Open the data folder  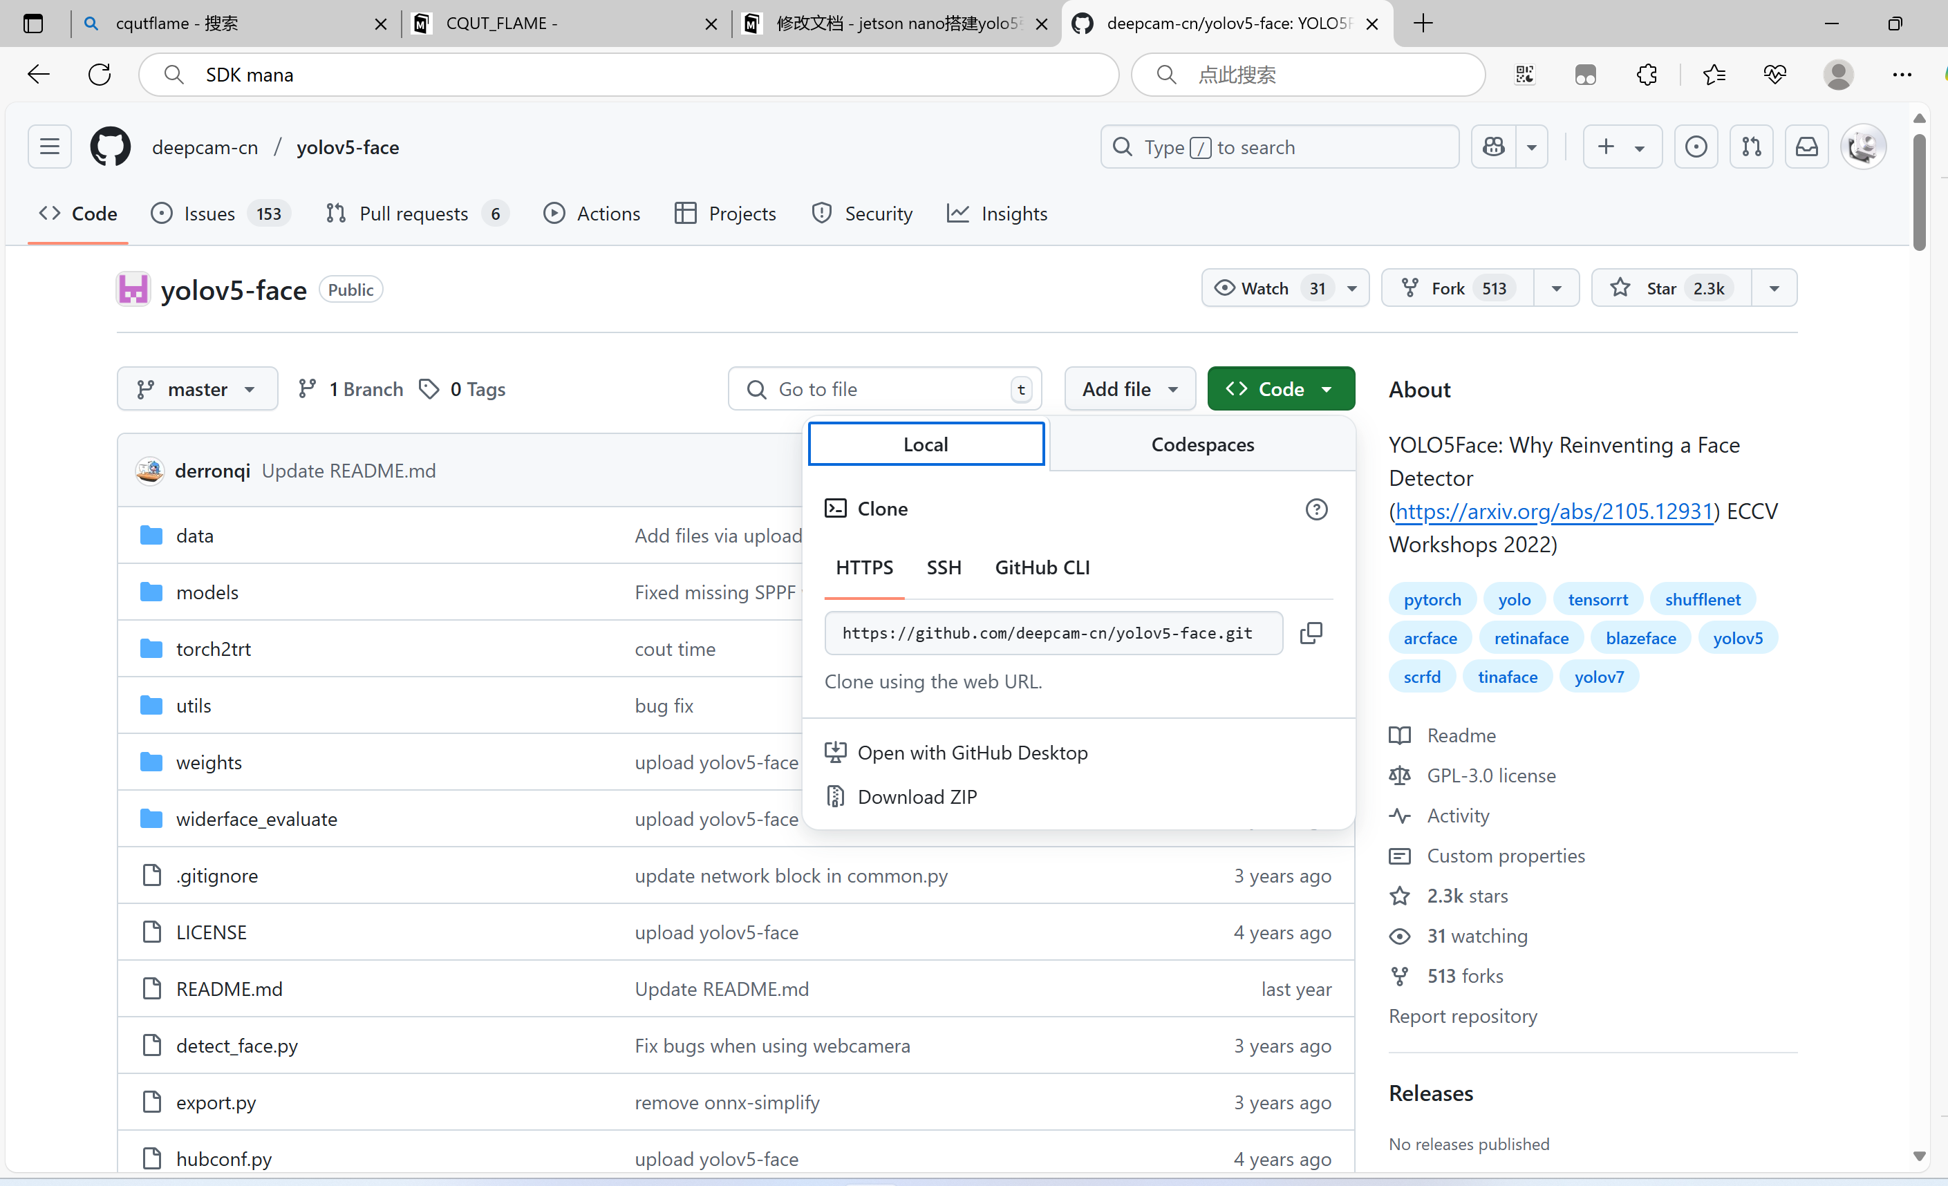(194, 535)
